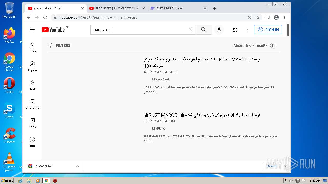Go to YouTube home via logo
328x184 pixels.
[x=53, y=30]
